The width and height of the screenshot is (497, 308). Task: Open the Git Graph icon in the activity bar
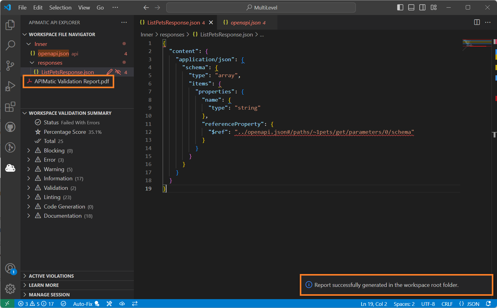pyautogui.click(x=10, y=147)
